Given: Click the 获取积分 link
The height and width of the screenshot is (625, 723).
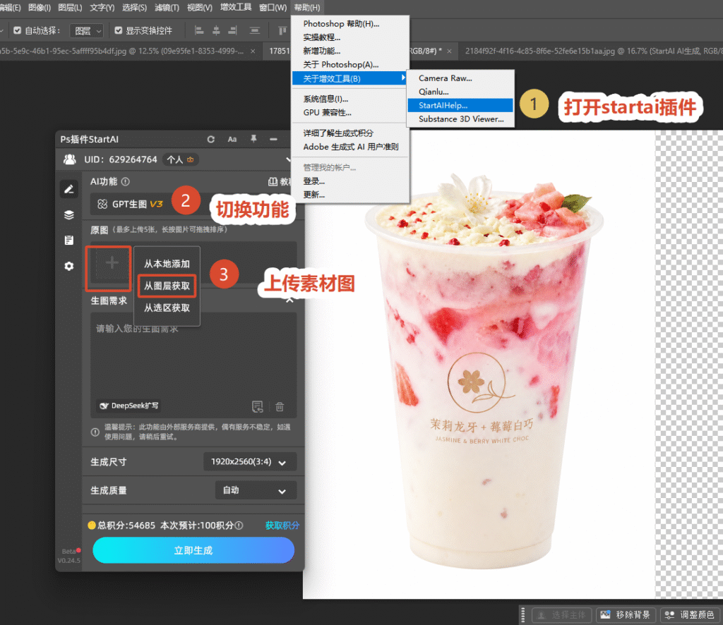Looking at the screenshot, I should (x=282, y=526).
